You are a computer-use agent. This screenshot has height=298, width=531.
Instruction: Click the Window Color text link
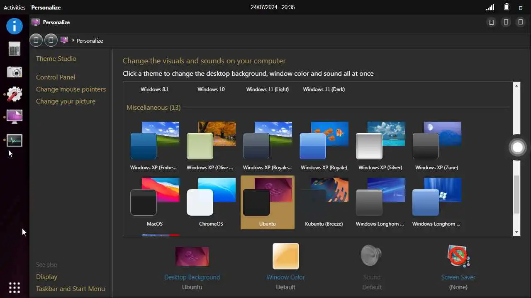click(x=285, y=277)
